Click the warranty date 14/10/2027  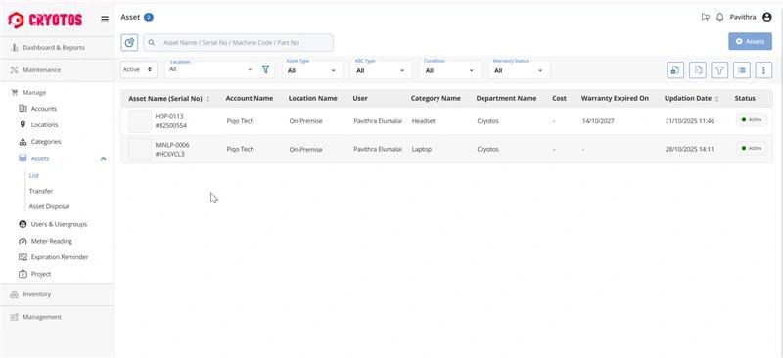pyautogui.click(x=598, y=121)
